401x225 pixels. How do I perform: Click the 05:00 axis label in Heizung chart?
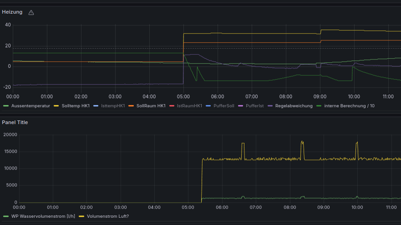(183, 96)
